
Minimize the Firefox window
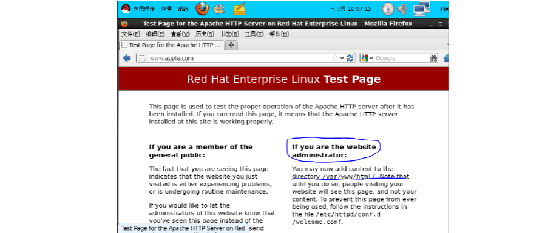(x=432, y=24)
